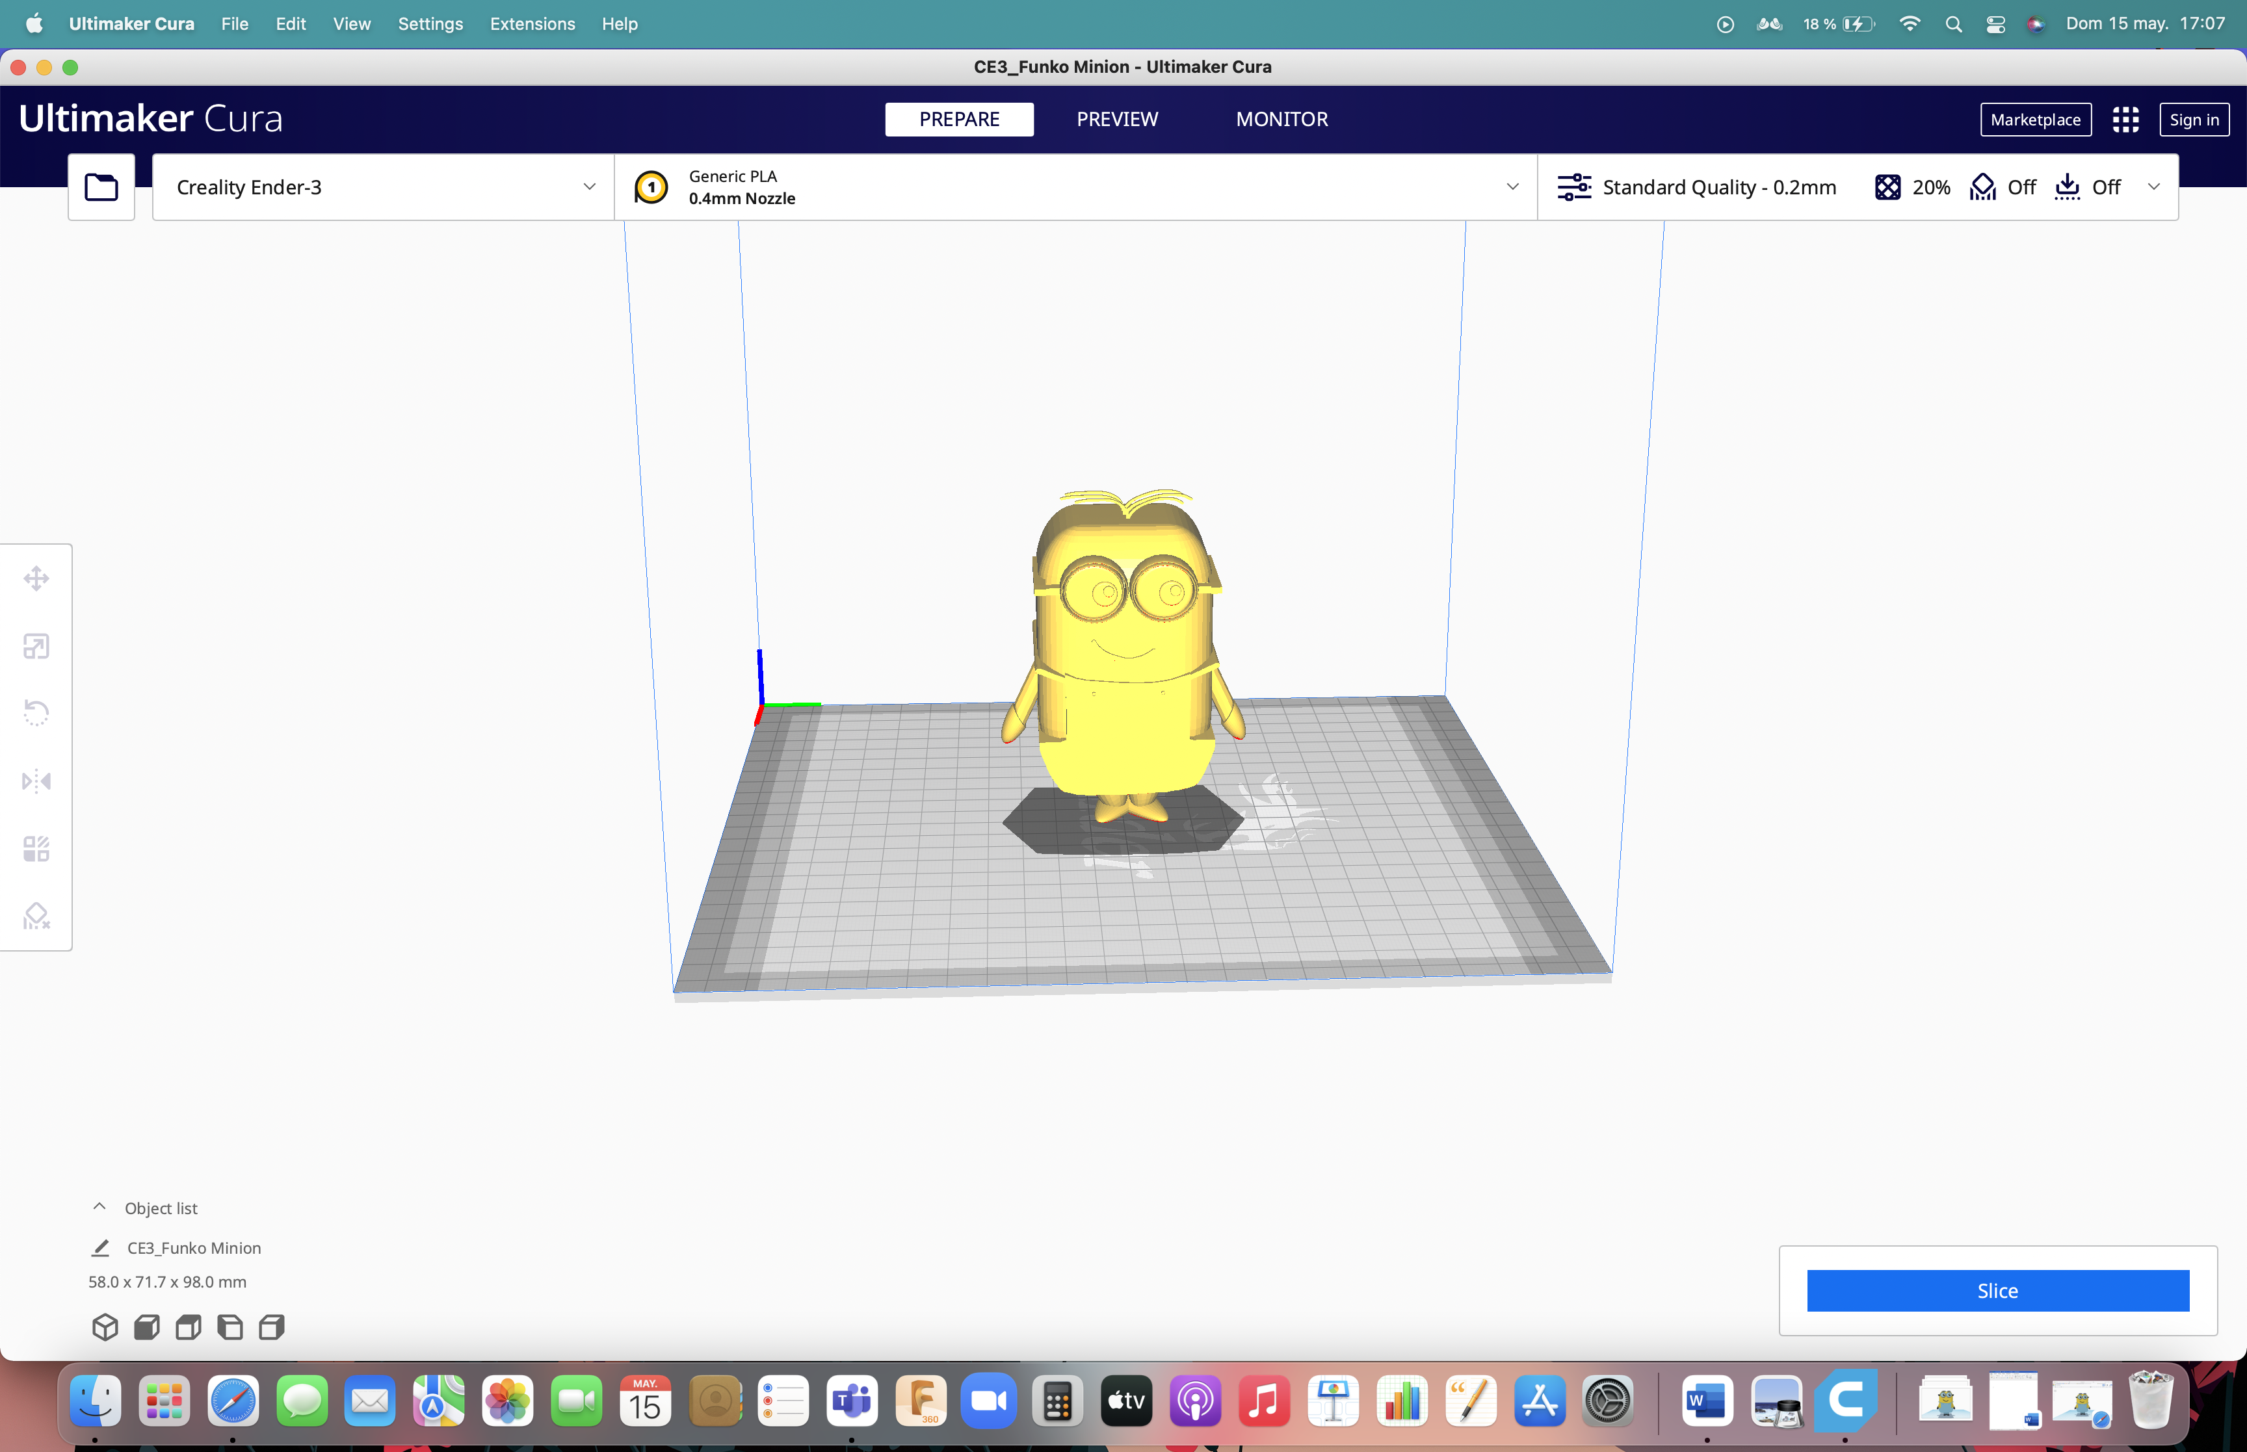Expand the print settings panel chevron
Viewport: 2247px width, 1452px height.
click(x=2153, y=187)
